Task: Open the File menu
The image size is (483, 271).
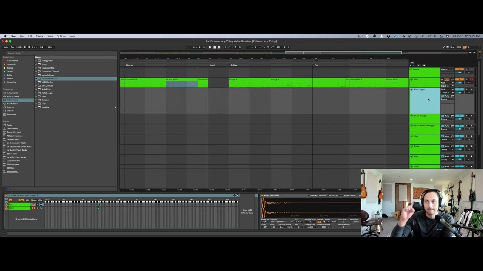Action: point(22,36)
